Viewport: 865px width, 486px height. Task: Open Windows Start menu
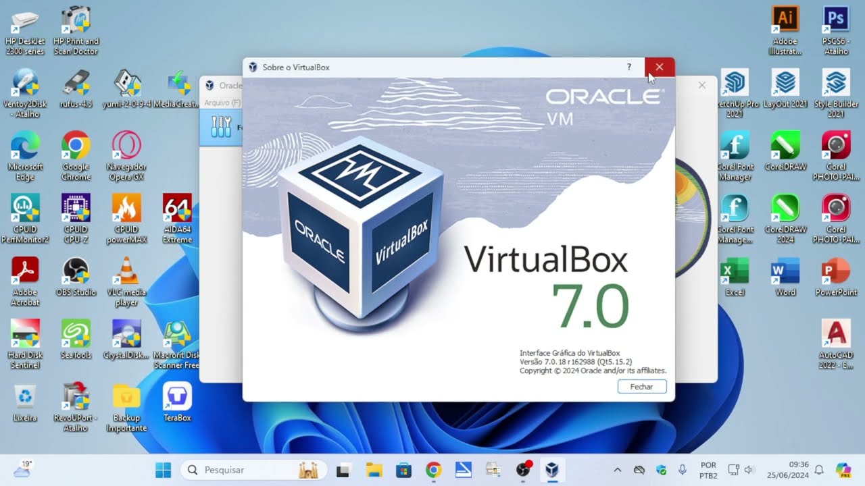point(163,470)
